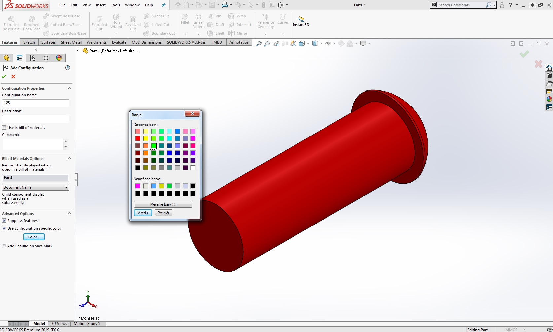Open the Appearances task pane icon
This screenshot has width=553, height=332.
tap(549, 99)
